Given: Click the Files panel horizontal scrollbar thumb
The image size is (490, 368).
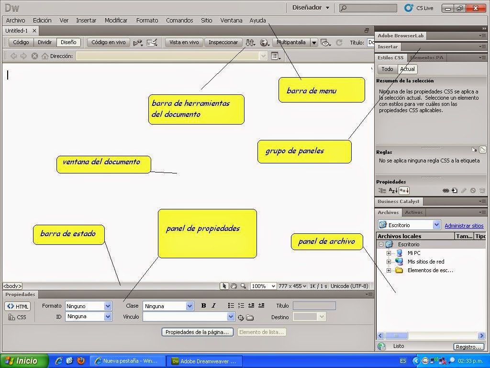Looking at the screenshot, I should coord(396,336).
